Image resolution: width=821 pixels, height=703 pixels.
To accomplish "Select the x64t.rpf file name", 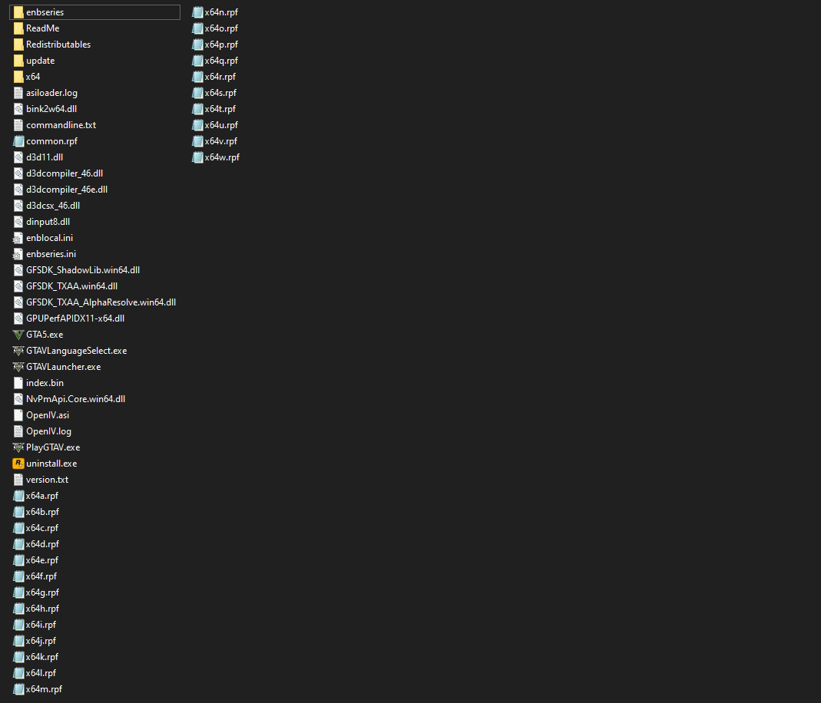I will click(x=220, y=109).
